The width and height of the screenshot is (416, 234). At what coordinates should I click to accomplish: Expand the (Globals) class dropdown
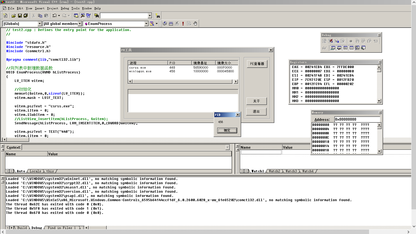pos(40,24)
